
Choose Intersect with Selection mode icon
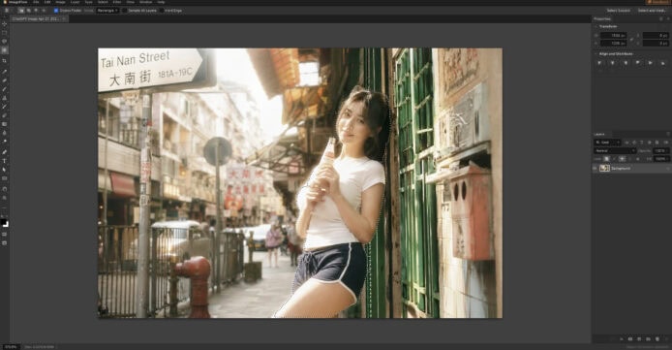click(x=44, y=11)
